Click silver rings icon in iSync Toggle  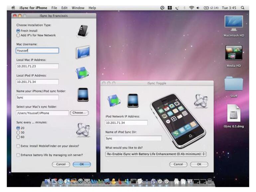coord(201,101)
